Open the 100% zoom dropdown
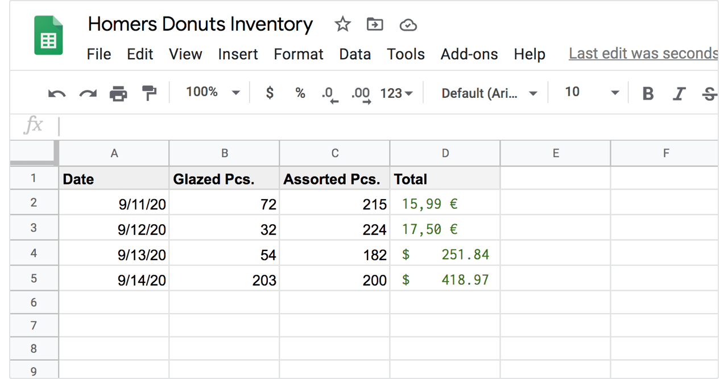The image size is (728, 379). coord(213,92)
